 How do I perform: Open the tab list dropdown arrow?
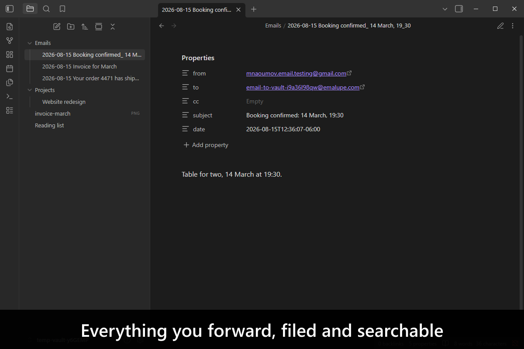(445, 9)
